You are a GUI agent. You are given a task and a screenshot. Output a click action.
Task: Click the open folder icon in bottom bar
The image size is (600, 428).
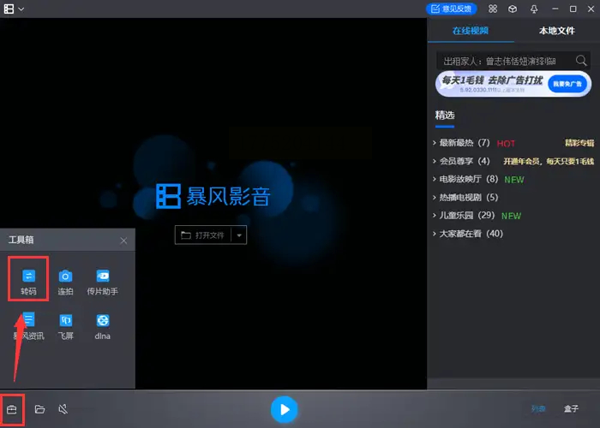point(39,409)
